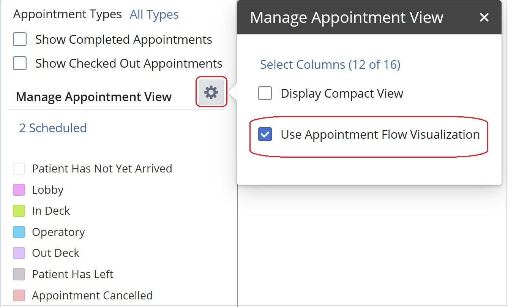Click the gray Patient Has Left swatch
Image resolution: width=508 pixels, height=307 pixels.
click(x=19, y=274)
